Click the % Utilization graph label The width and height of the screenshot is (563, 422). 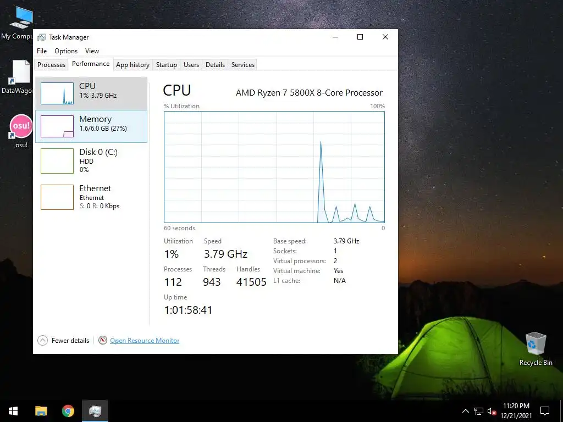(181, 106)
